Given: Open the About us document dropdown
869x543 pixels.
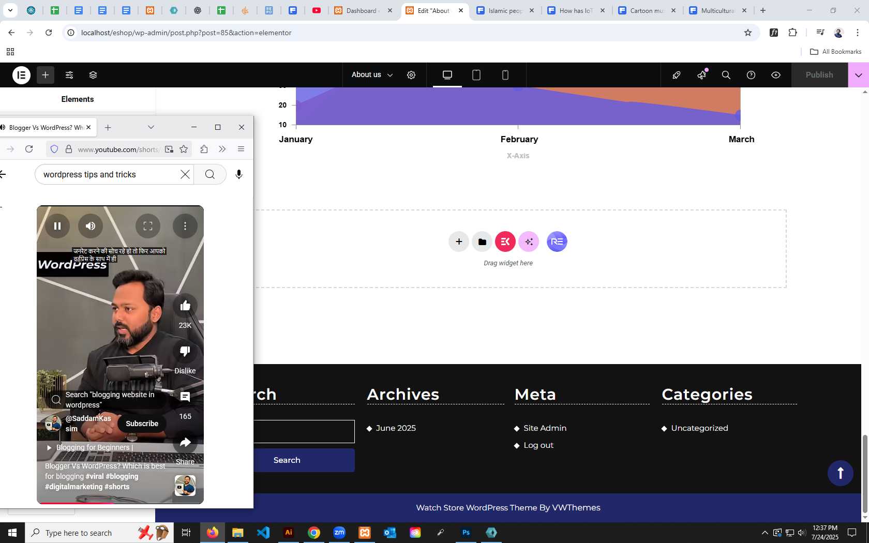Looking at the screenshot, I should tap(372, 75).
